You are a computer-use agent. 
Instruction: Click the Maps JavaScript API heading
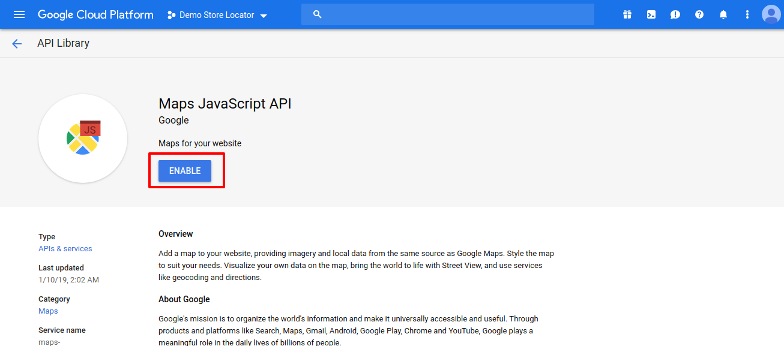(225, 103)
